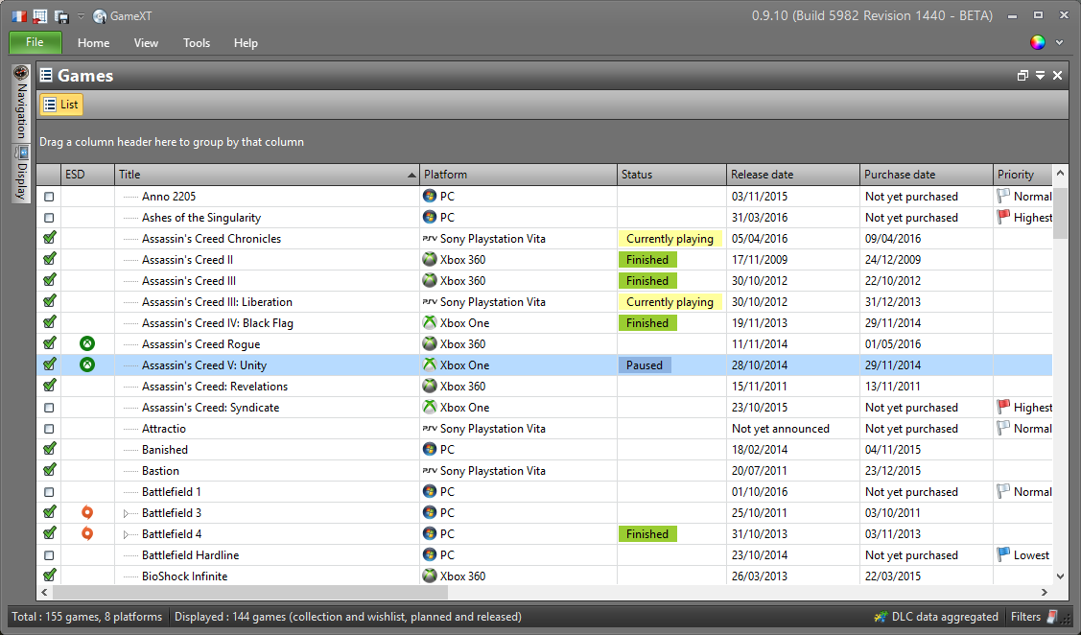Click the red Highest priority flag for Ashes of the Singularity
The image size is (1081, 635).
pyautogui.click(x=1003, y=218)
